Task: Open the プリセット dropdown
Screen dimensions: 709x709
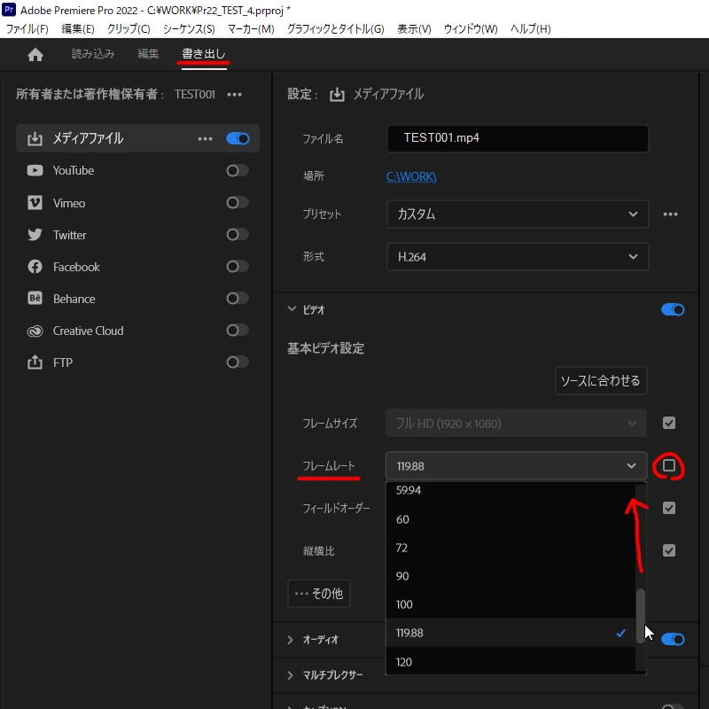Action: tap(518, 214)
